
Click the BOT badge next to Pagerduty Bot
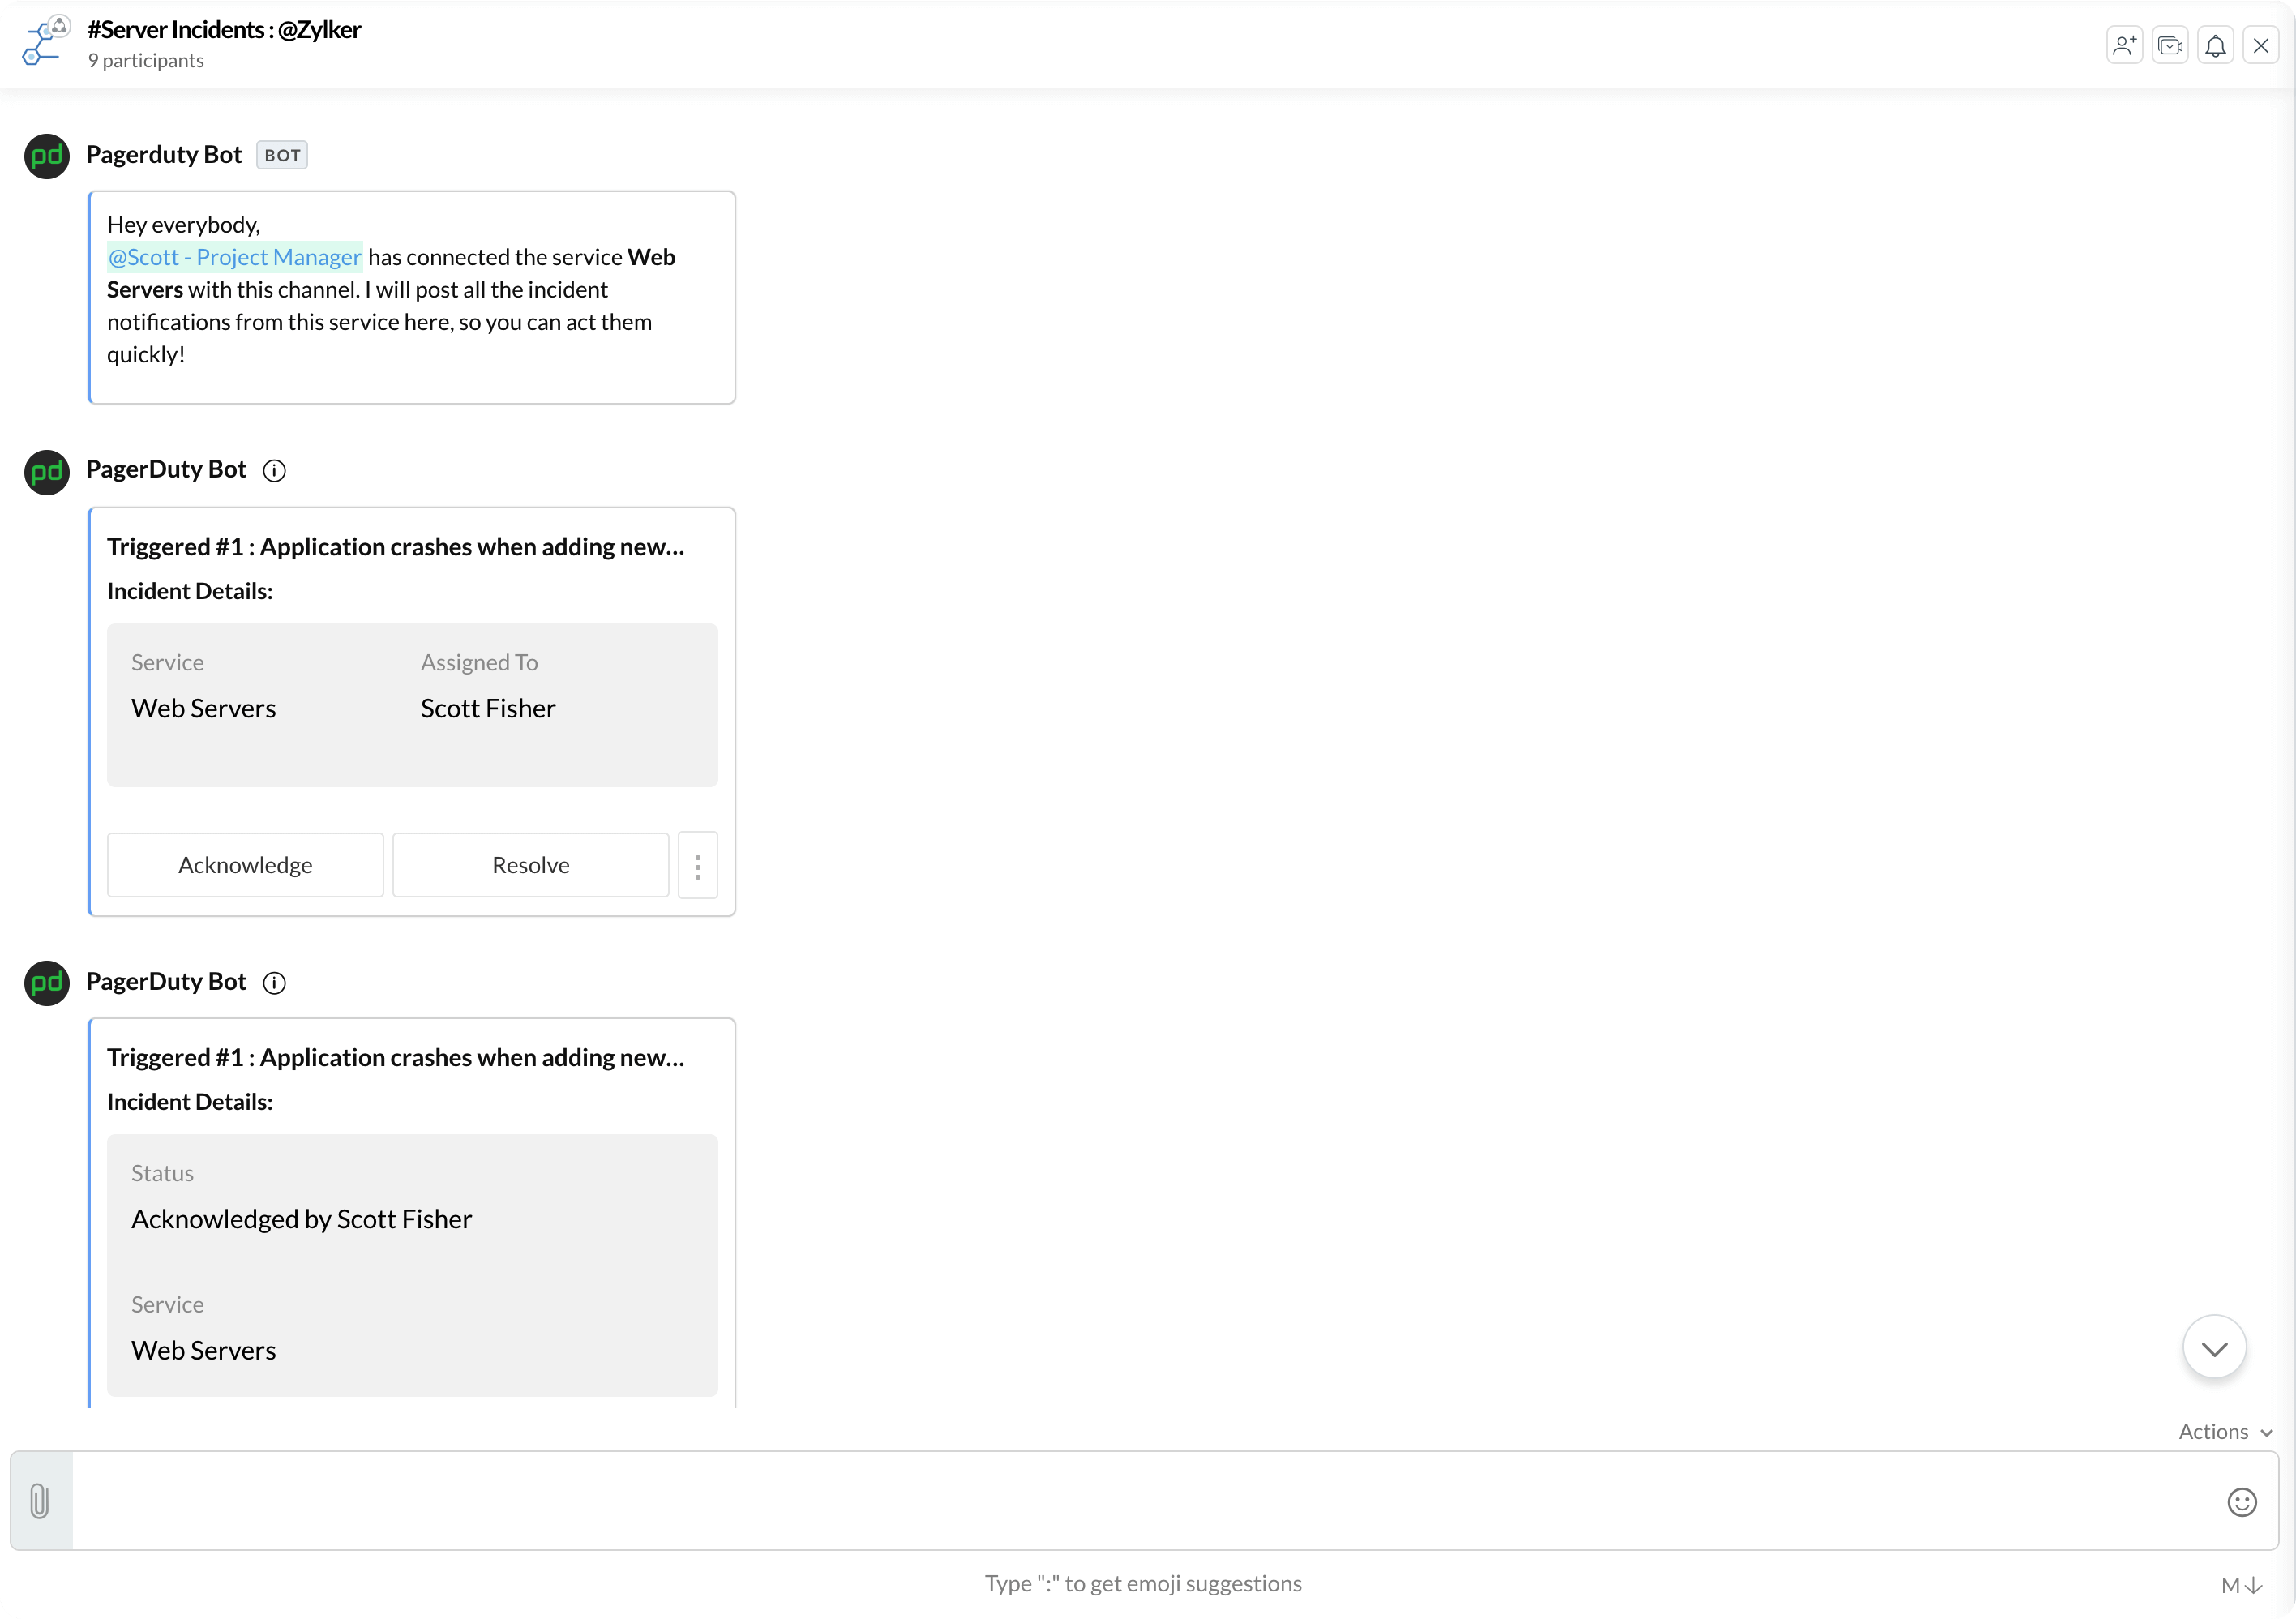[x=282, y=155]
